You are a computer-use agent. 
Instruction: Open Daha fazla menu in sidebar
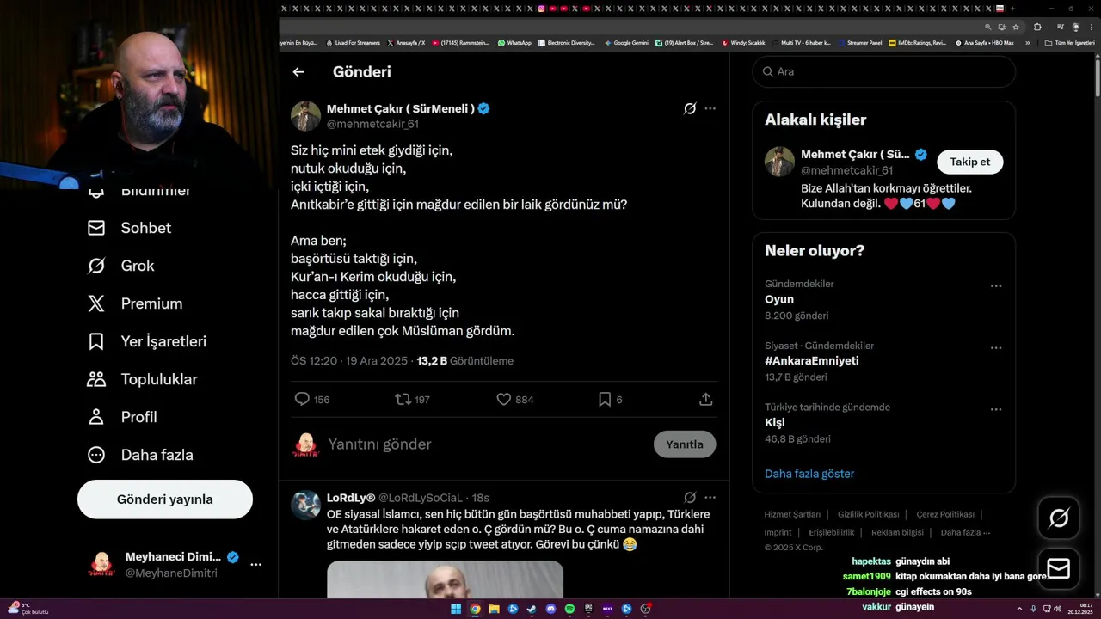click(x=140, y=455)
